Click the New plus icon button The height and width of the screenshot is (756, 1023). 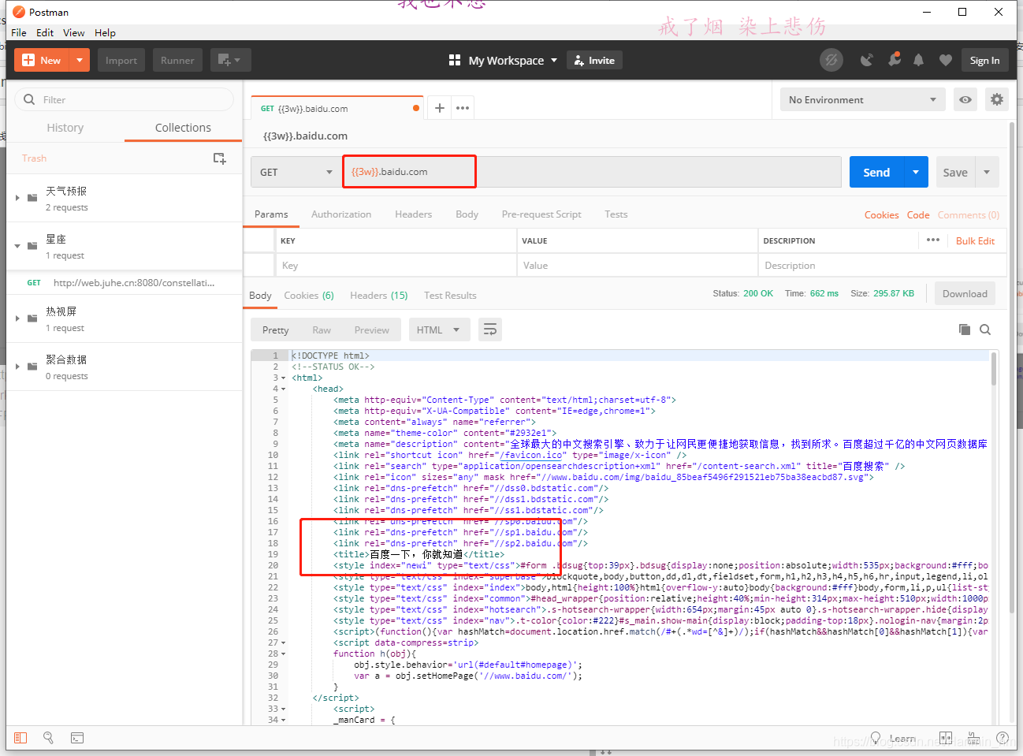(x=42, y=60)
